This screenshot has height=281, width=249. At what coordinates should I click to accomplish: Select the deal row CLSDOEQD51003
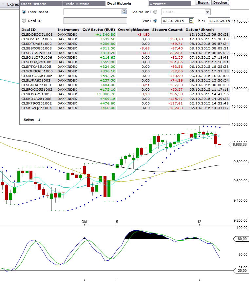tap(37, 34)
